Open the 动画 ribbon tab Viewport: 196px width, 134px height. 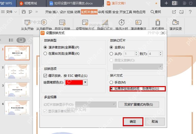(x=77, y=12)
